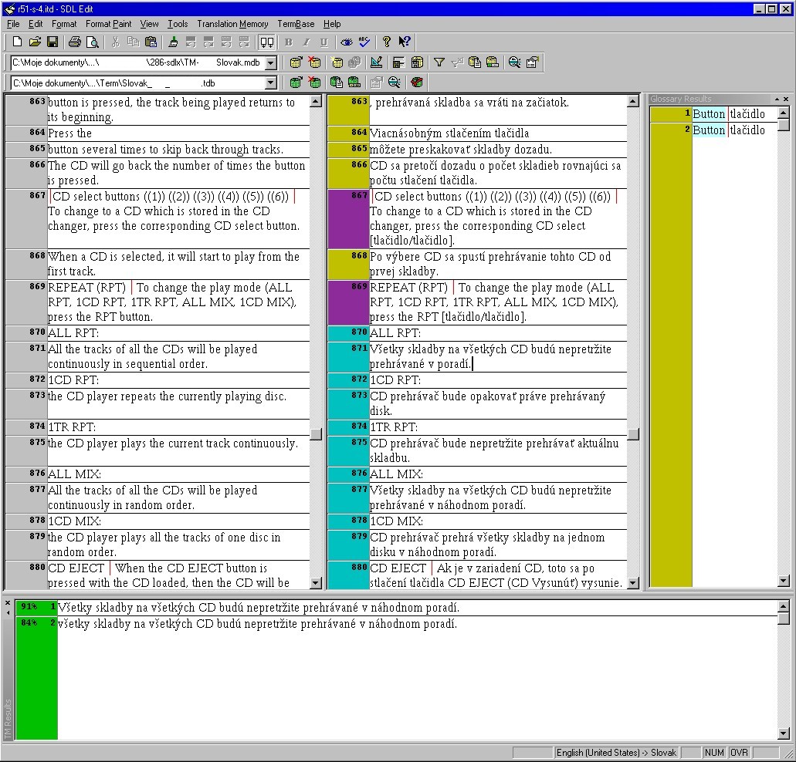Click target segment 868 'Po výbere CD sa spustí'
Viewport: 796px width, 762px height.
point(497,264)
